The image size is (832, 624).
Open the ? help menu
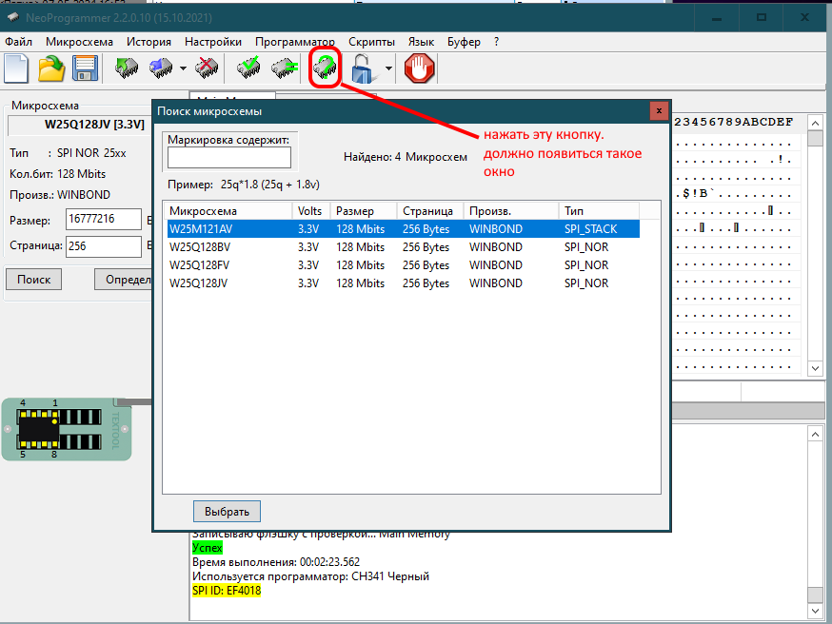(x=496, y=42)
